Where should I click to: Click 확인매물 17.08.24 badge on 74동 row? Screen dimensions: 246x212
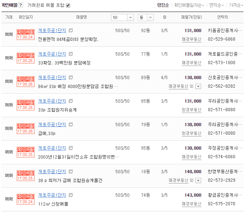pyautogui.click(x=26, y=199)
